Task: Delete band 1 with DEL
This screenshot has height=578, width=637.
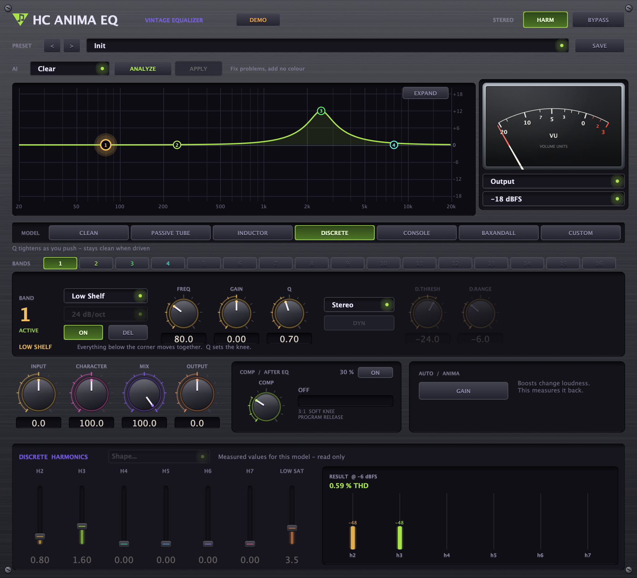Action: pos(128,333)
